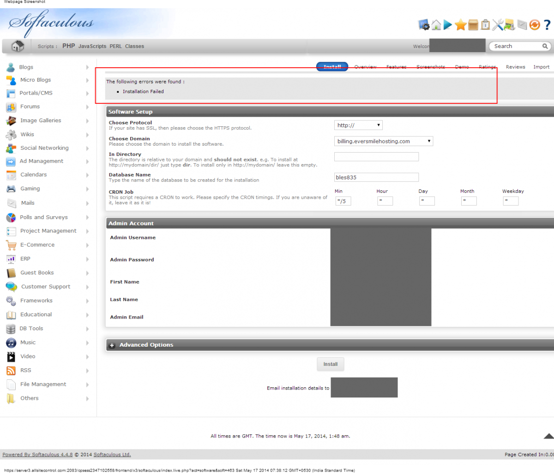Open the Softaculous Ltd. footer link
Viewport: 554px width, 473px height.
112,455
